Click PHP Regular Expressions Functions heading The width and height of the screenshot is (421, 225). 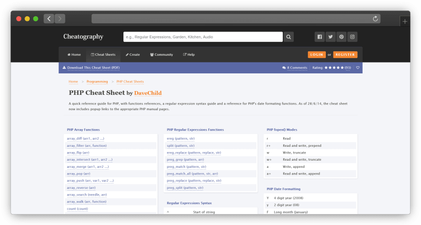195,130
